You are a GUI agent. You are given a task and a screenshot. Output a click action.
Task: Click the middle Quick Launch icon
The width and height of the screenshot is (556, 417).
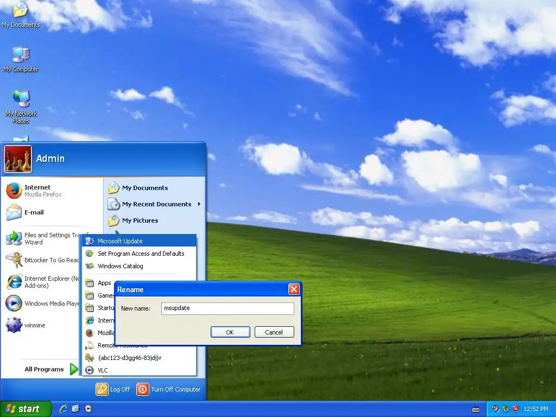point(76,409)
